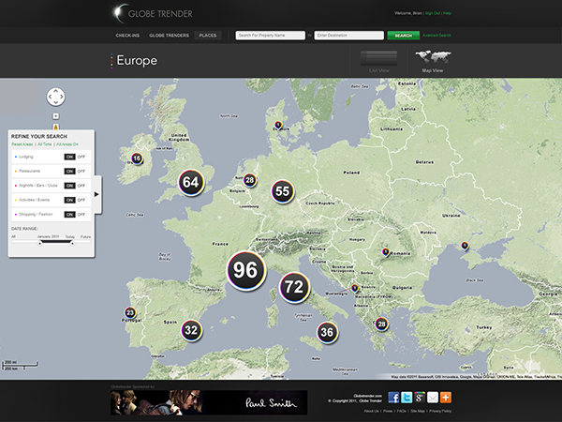Viewport: 562px width, 422px height.
Task: Click the Twitter icon in footer
Action: [x=407, y=397]
